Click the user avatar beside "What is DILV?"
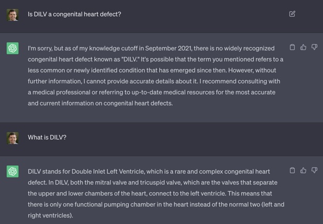This screenshot has height=224, width=323. pos(13,138)
